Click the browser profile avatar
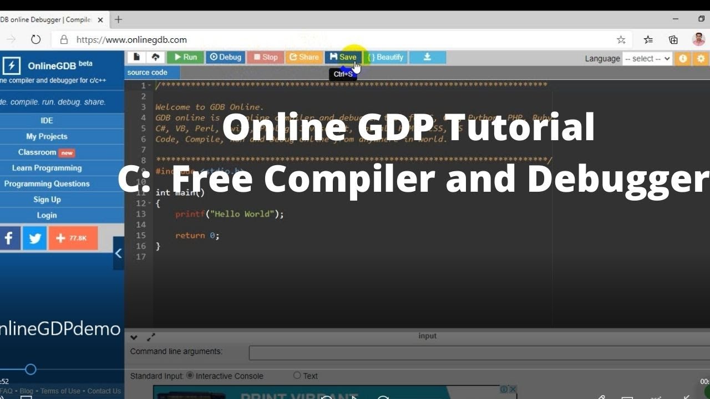The width and height of the screenshot is (710, 399). coord(699,39)
